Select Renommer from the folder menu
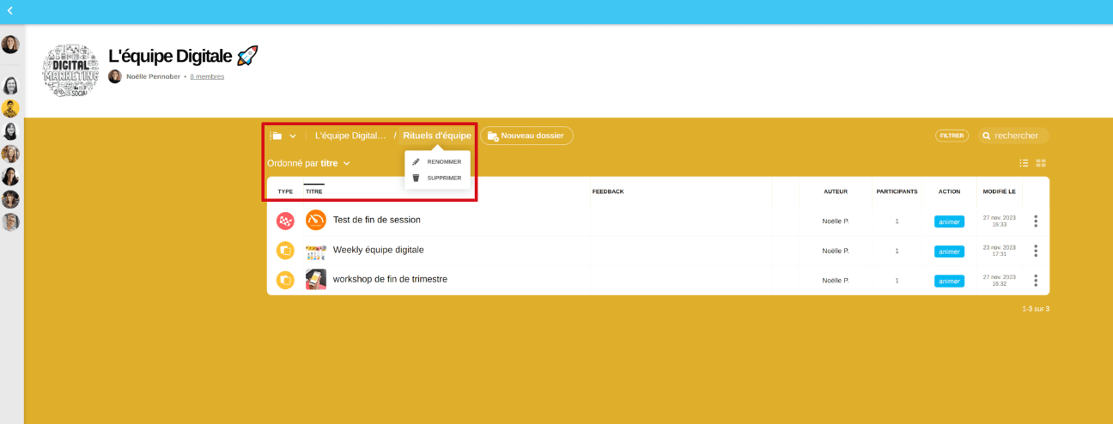Viewport: 1113px width, 424px height. point(443,161)
